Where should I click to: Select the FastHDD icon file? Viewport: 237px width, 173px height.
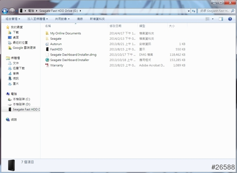47,49
